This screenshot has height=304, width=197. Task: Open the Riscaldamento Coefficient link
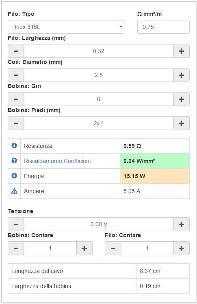coord(57,161)
